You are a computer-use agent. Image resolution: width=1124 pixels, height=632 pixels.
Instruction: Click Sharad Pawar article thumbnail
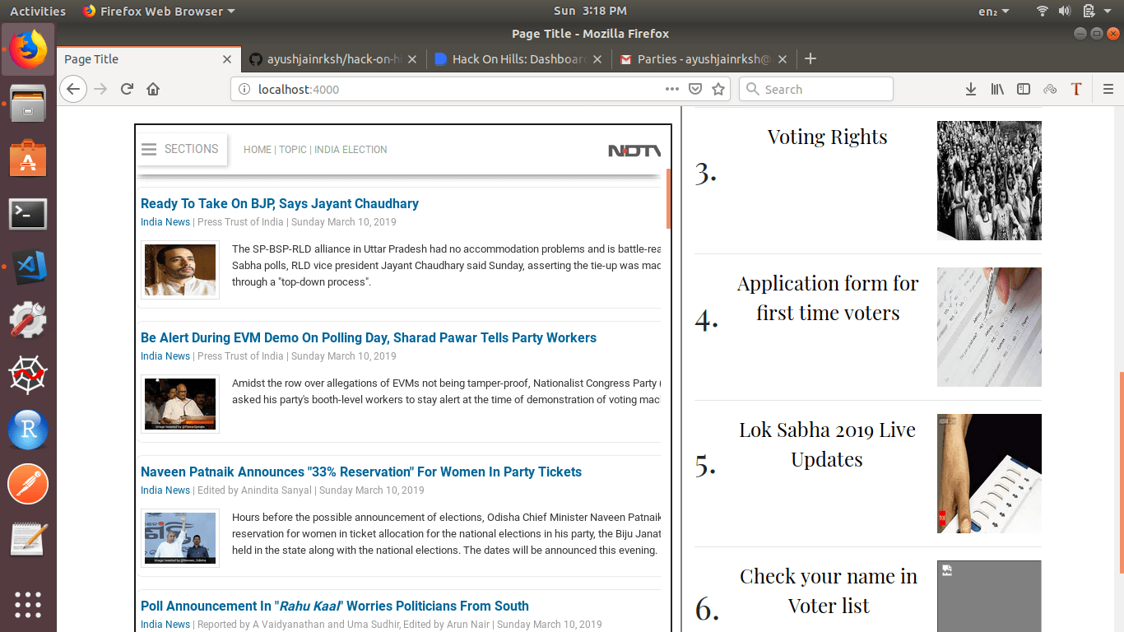[x=180, y=404]
